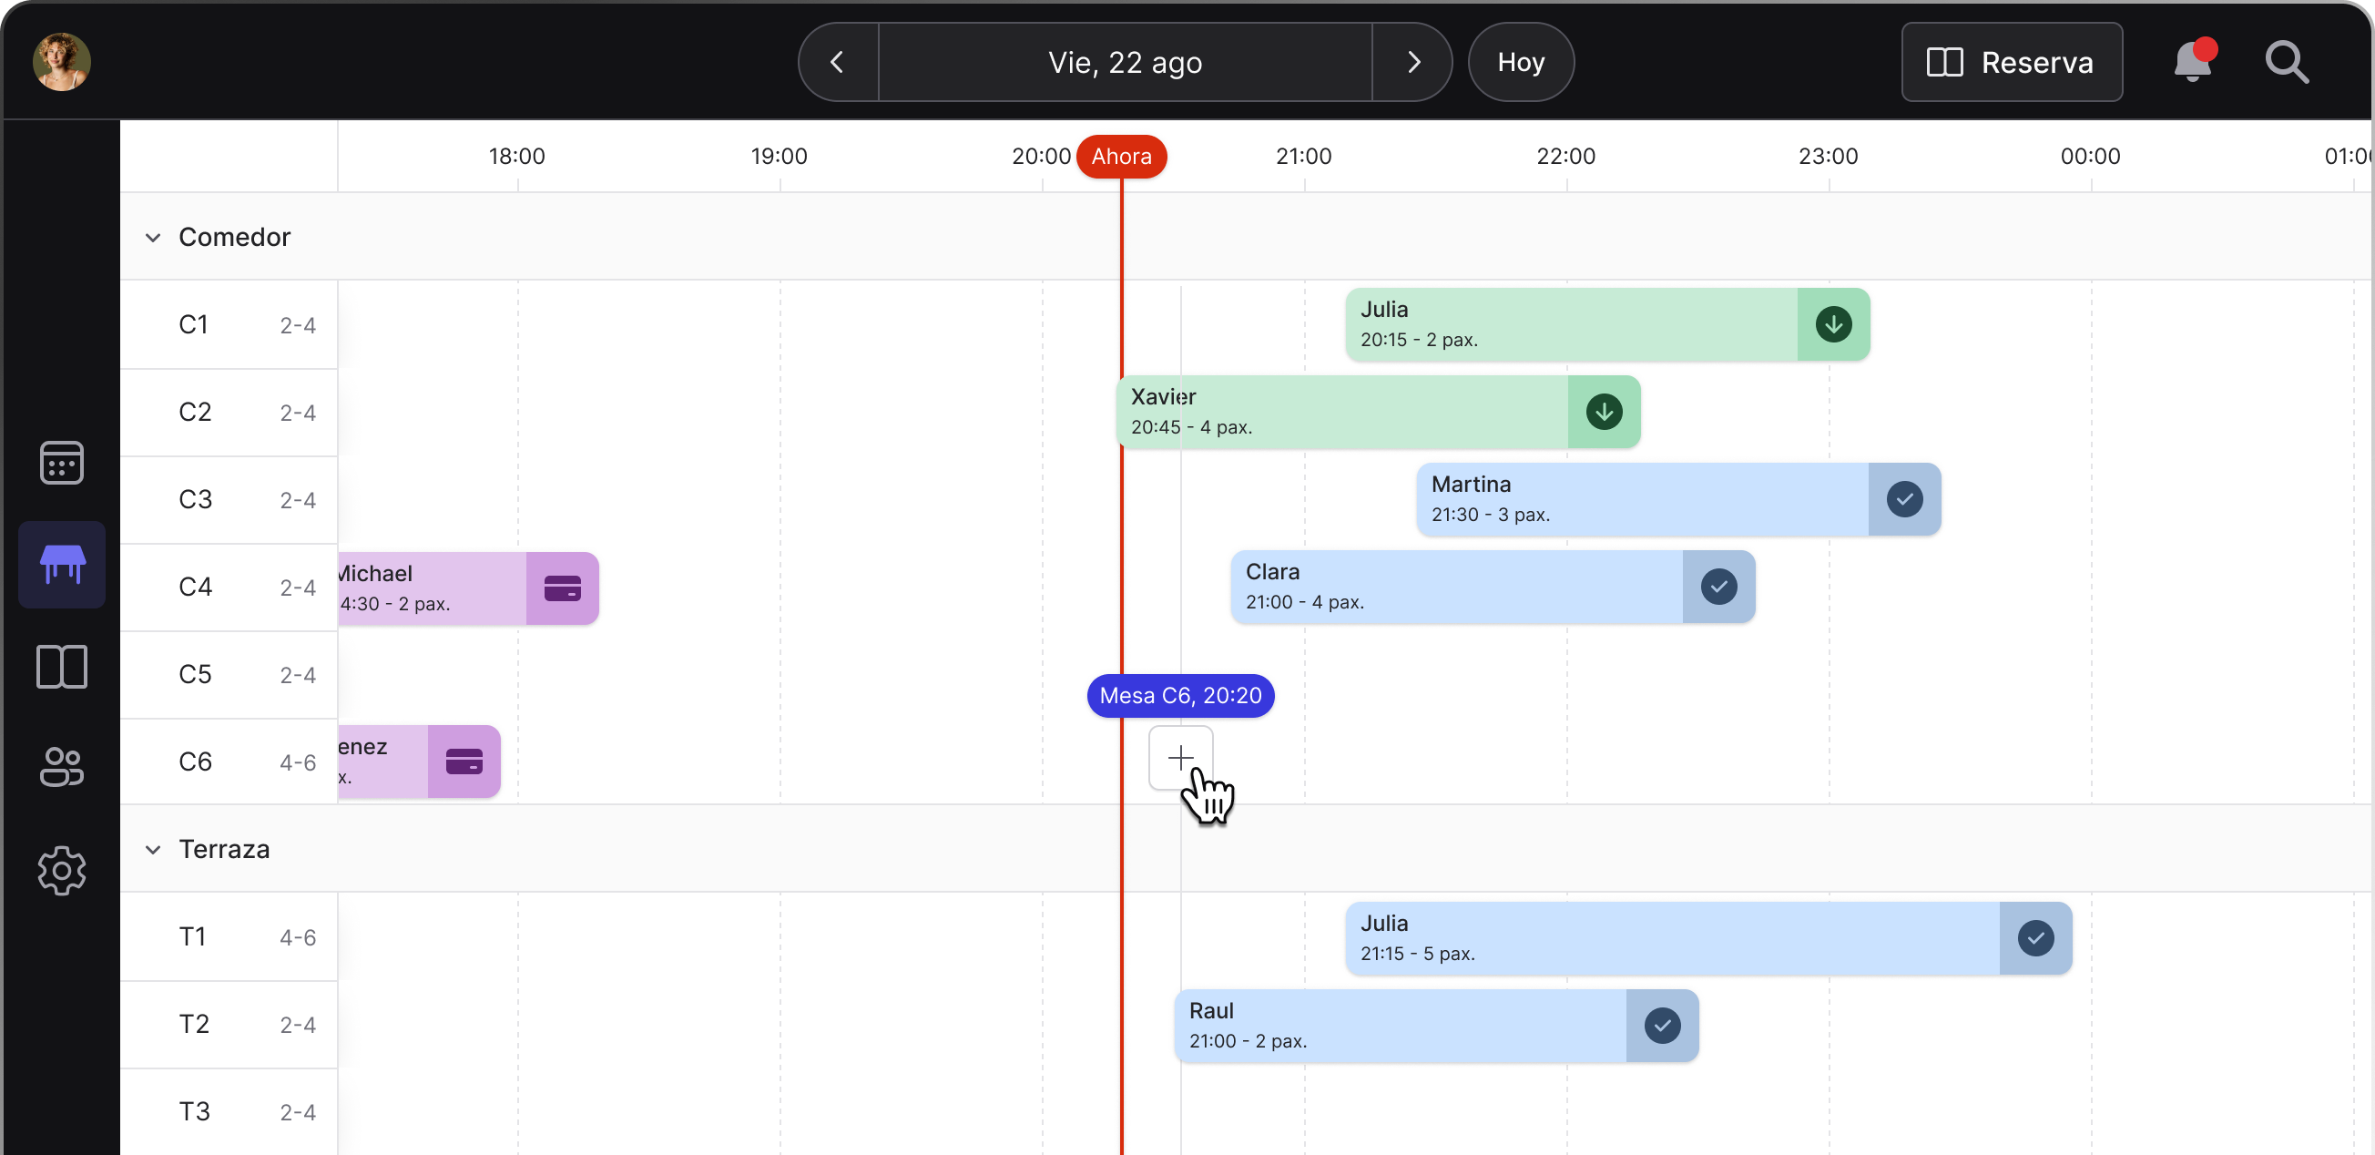Viewport: 2375px width, 1155px height.
Task: Click the search magnifier icon
Action: pyautogui.click(x=2286, y=62)
